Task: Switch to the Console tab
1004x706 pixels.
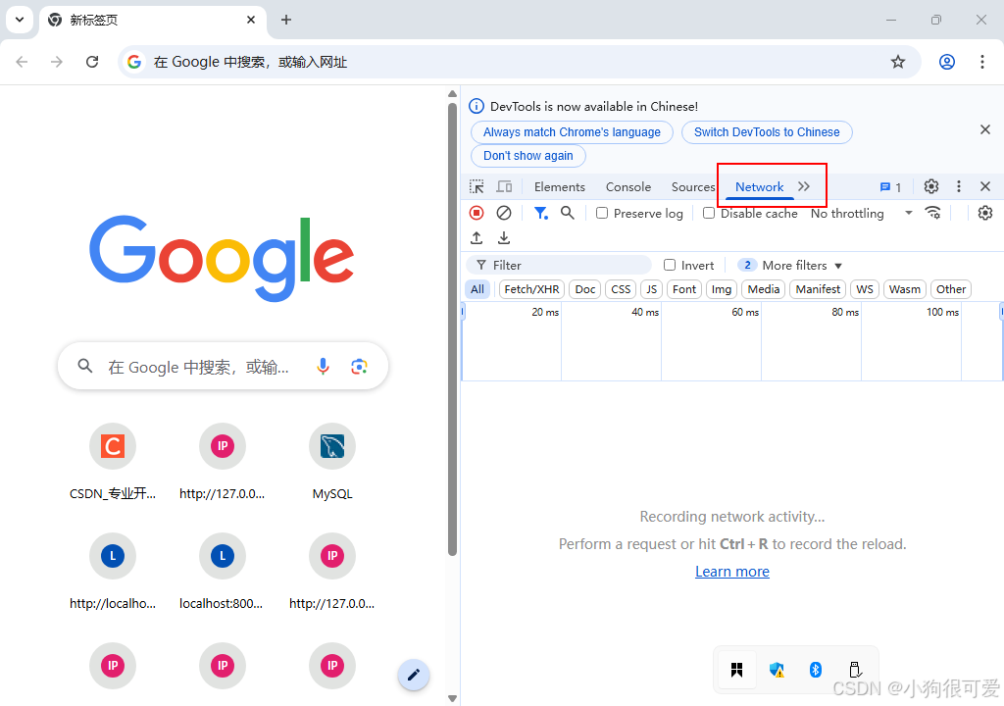Action: [628, 186]
